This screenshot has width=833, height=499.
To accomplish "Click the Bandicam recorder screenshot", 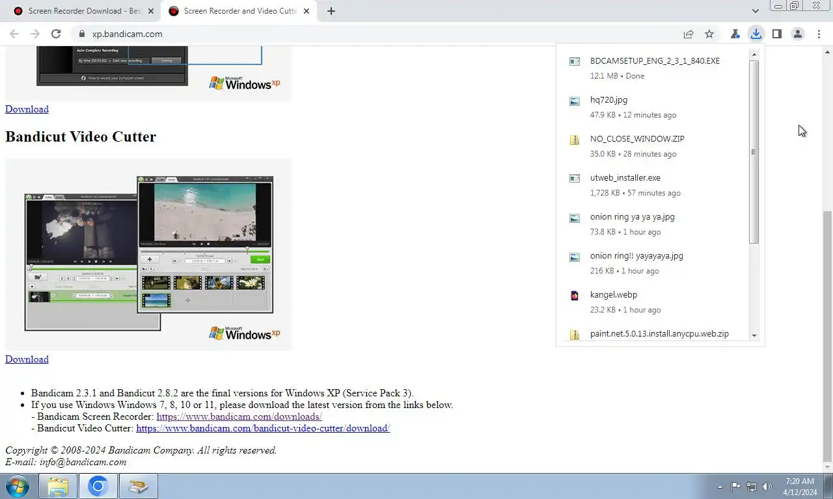I will [x=148, y=73].
